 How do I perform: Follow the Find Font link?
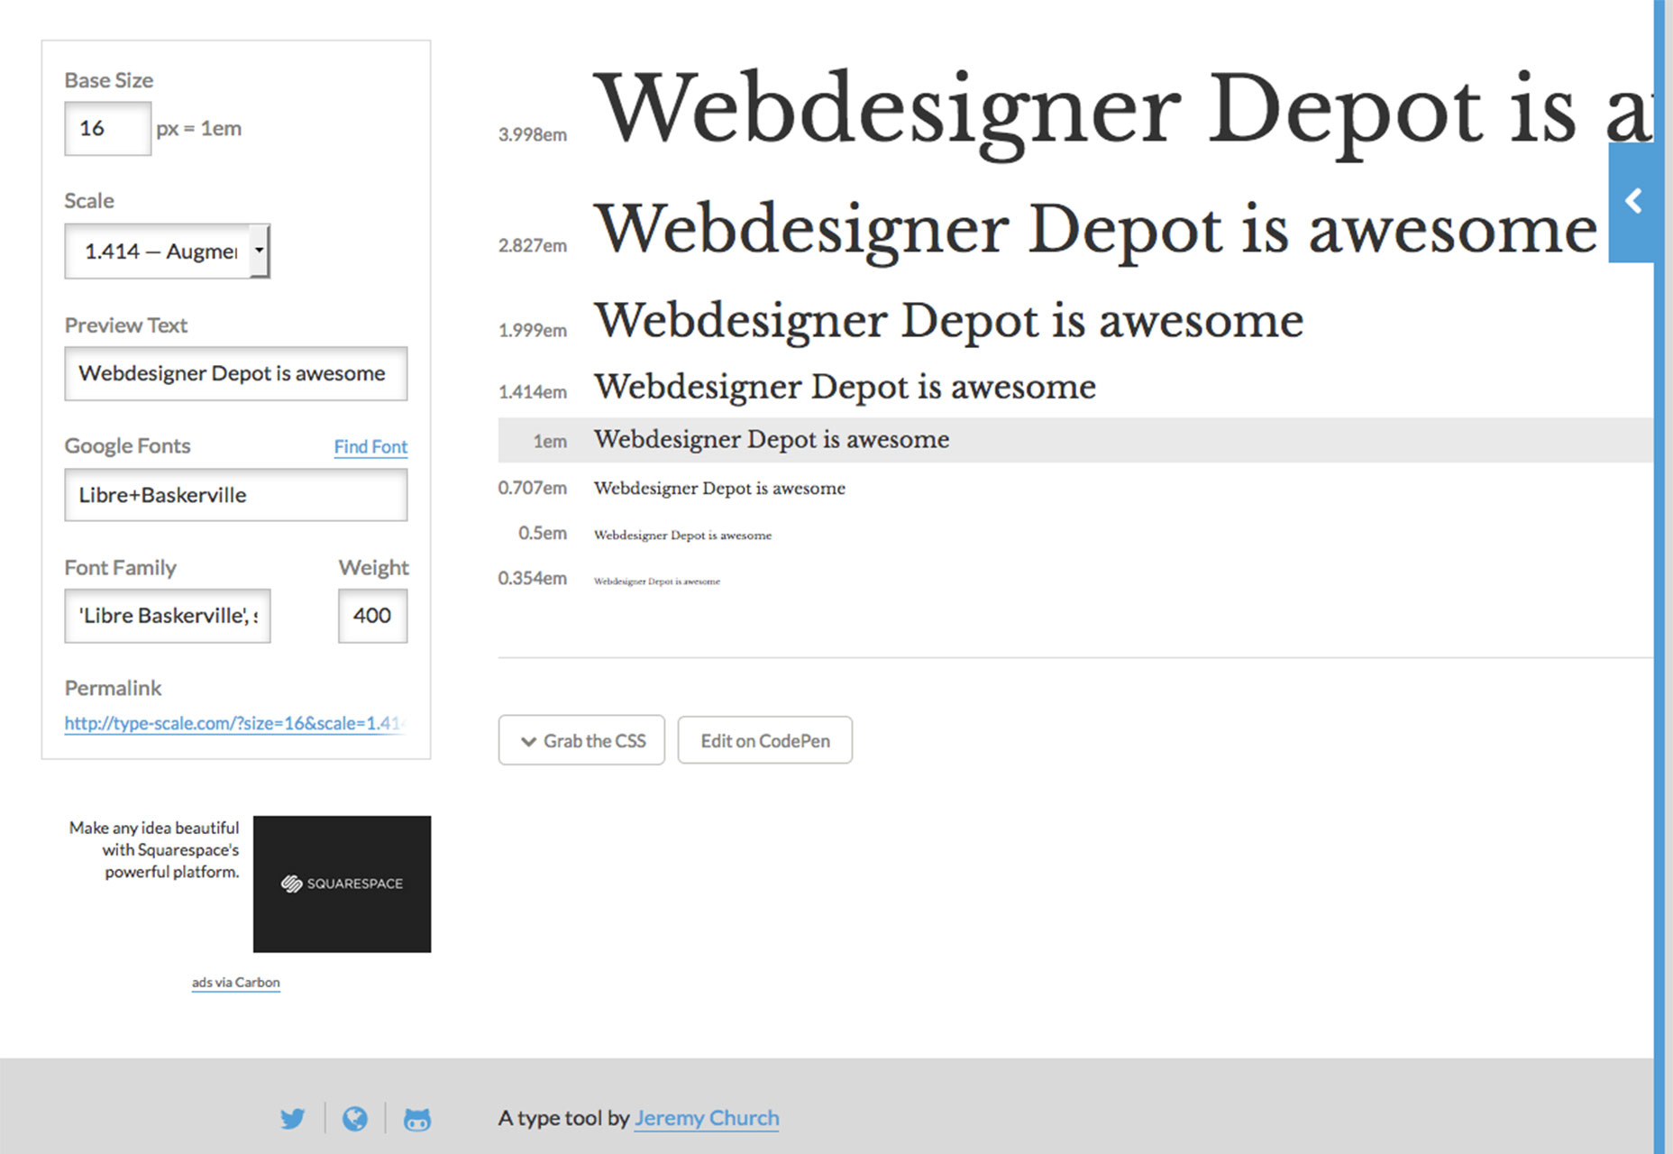(370, 446)
